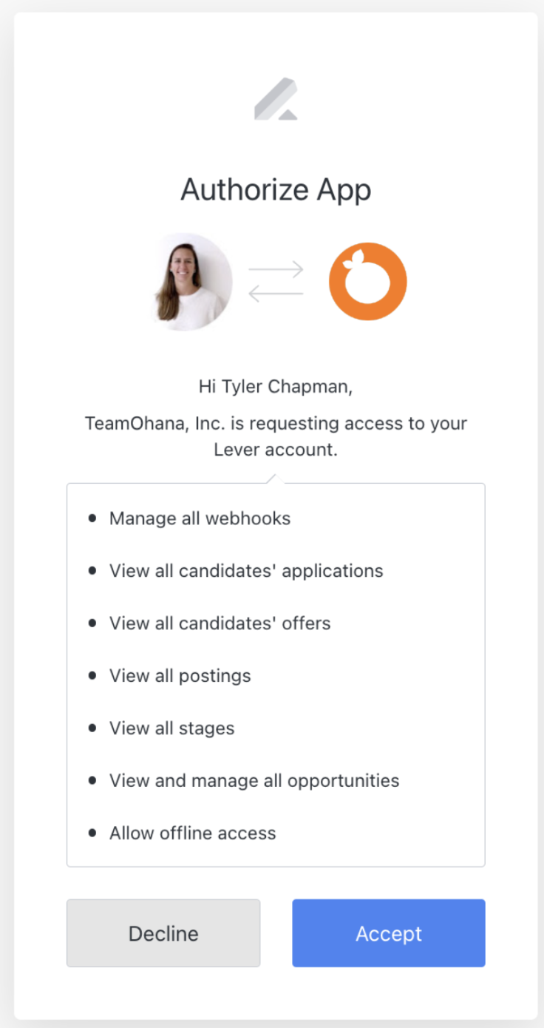Accept the TeamOhana authorization request
The image size is (544, 1028).
click(x=388, y=933)
